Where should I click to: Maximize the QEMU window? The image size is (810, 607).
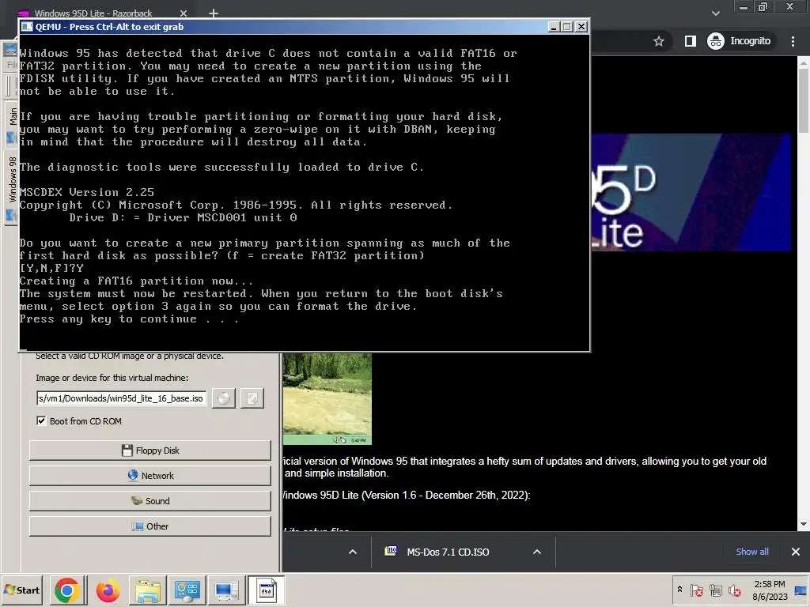coord(567,26)
